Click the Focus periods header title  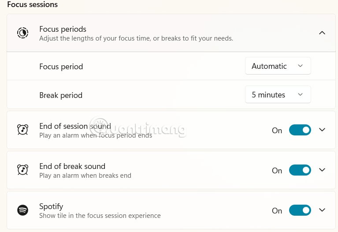(63, 29)
